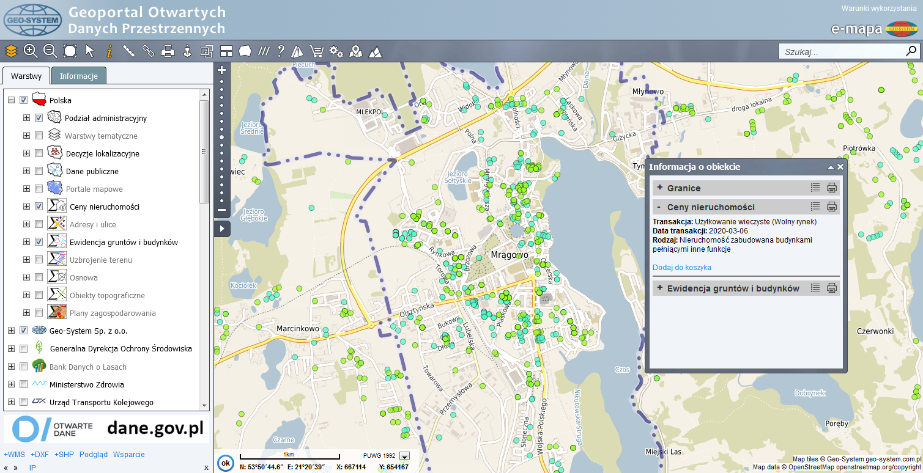
Task: Expand Urząd Transportu Kolejowego tree node
Action: [x=11, y=402]
